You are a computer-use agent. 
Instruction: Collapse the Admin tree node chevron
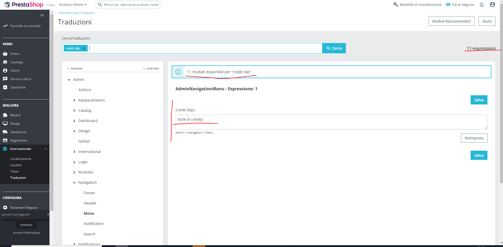(x=69, y=80)
